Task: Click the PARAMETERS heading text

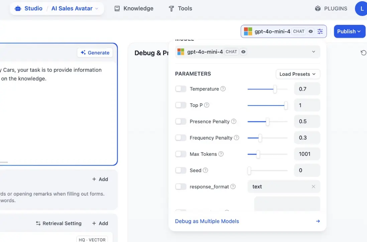Action: click(x=193, y=74)
